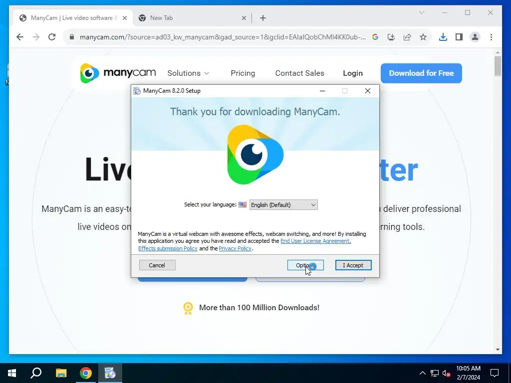Click the muted volume tray icon
Image resolution: width=511 pixels, height=383 pixels.
447,373
